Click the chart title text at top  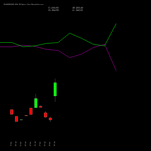pyautogui.click(x=23, y=5)
